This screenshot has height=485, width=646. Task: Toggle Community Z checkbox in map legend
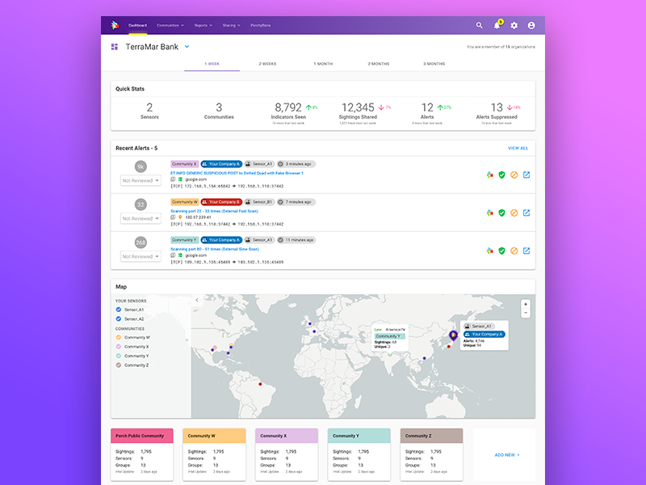tap(119, 365)
